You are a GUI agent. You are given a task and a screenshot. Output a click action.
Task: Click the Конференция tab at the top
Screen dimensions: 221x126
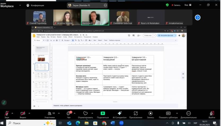coord(35,5)
